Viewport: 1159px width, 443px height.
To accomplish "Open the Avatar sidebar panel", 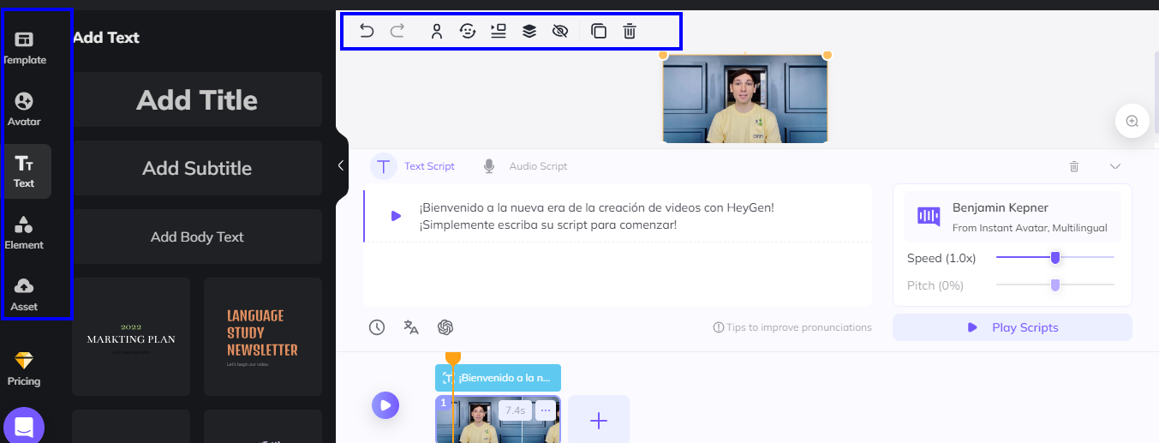I will click(x=25, y=110).
